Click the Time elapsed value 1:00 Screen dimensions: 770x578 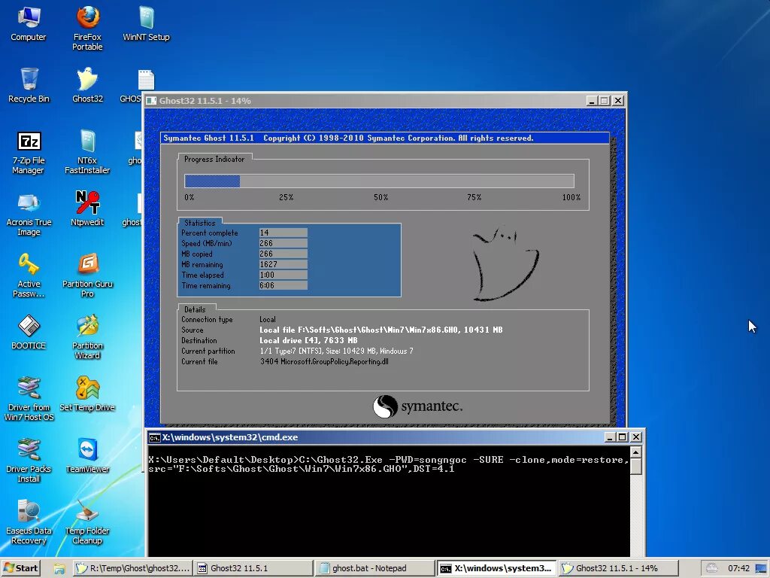283,275
